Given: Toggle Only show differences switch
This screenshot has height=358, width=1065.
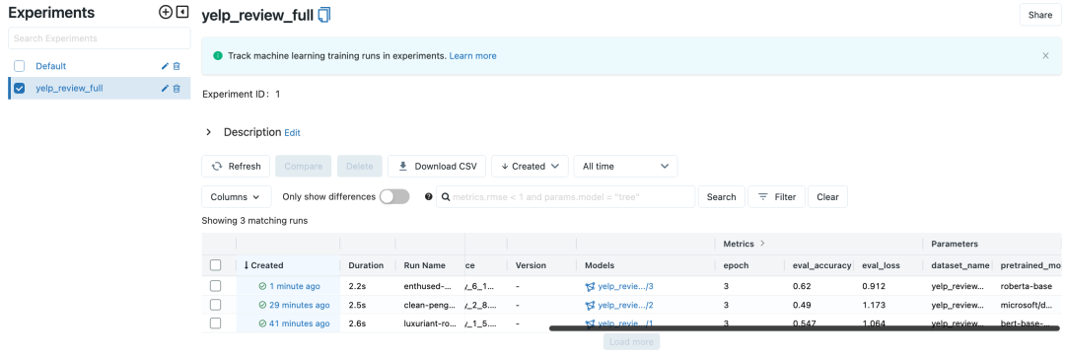Looking at the screenshot, I should (x=394, y=197).
